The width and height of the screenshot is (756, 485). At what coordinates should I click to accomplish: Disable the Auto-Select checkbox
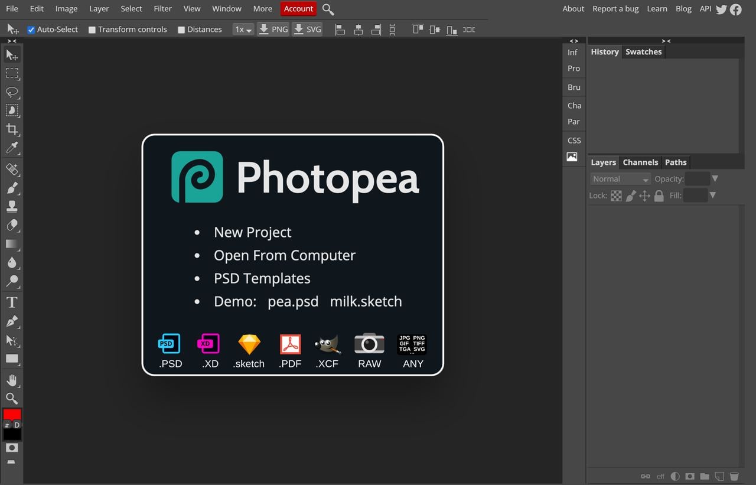(x=31, y=30)
